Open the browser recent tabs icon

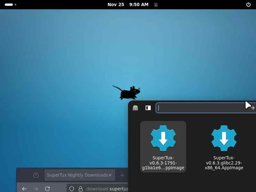click(36, 175)
